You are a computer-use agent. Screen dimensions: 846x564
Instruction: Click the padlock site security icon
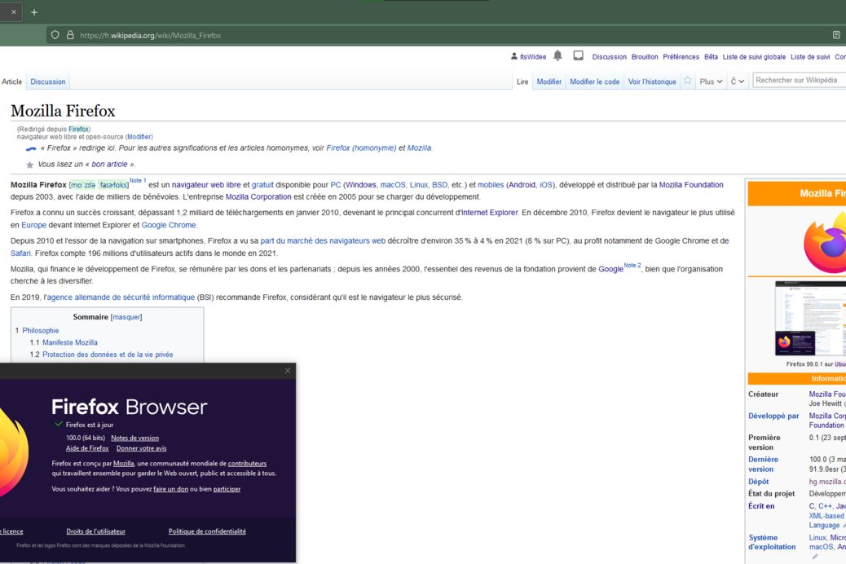pyautogui.click(x=70, y=35)
